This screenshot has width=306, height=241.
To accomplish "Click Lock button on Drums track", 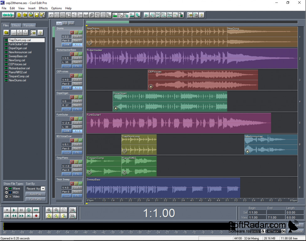I will (67, 45).
